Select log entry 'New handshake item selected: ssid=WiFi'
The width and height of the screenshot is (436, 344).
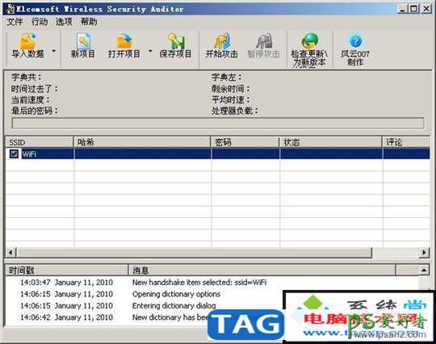click(x=199, y=283)
